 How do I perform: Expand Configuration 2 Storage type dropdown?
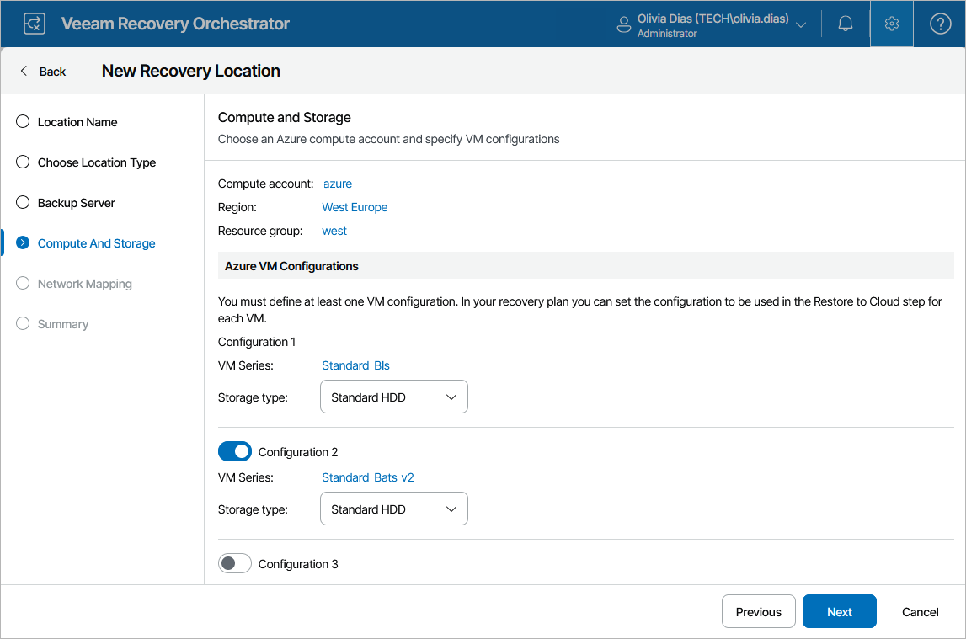click(393, 509)
